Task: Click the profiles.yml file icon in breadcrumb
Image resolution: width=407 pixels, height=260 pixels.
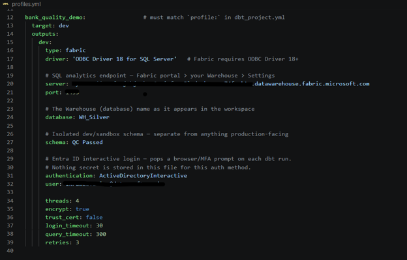Action: [x=5, y=4]
